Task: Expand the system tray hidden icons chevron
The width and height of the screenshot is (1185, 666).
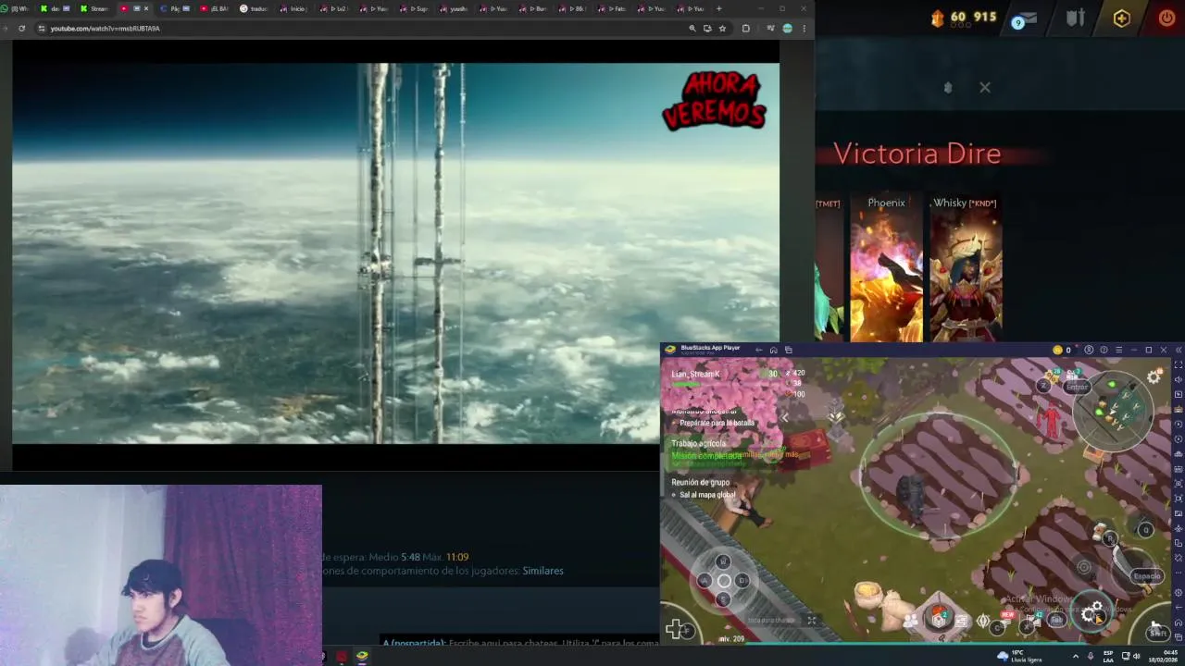Action: coord(1075,656)
